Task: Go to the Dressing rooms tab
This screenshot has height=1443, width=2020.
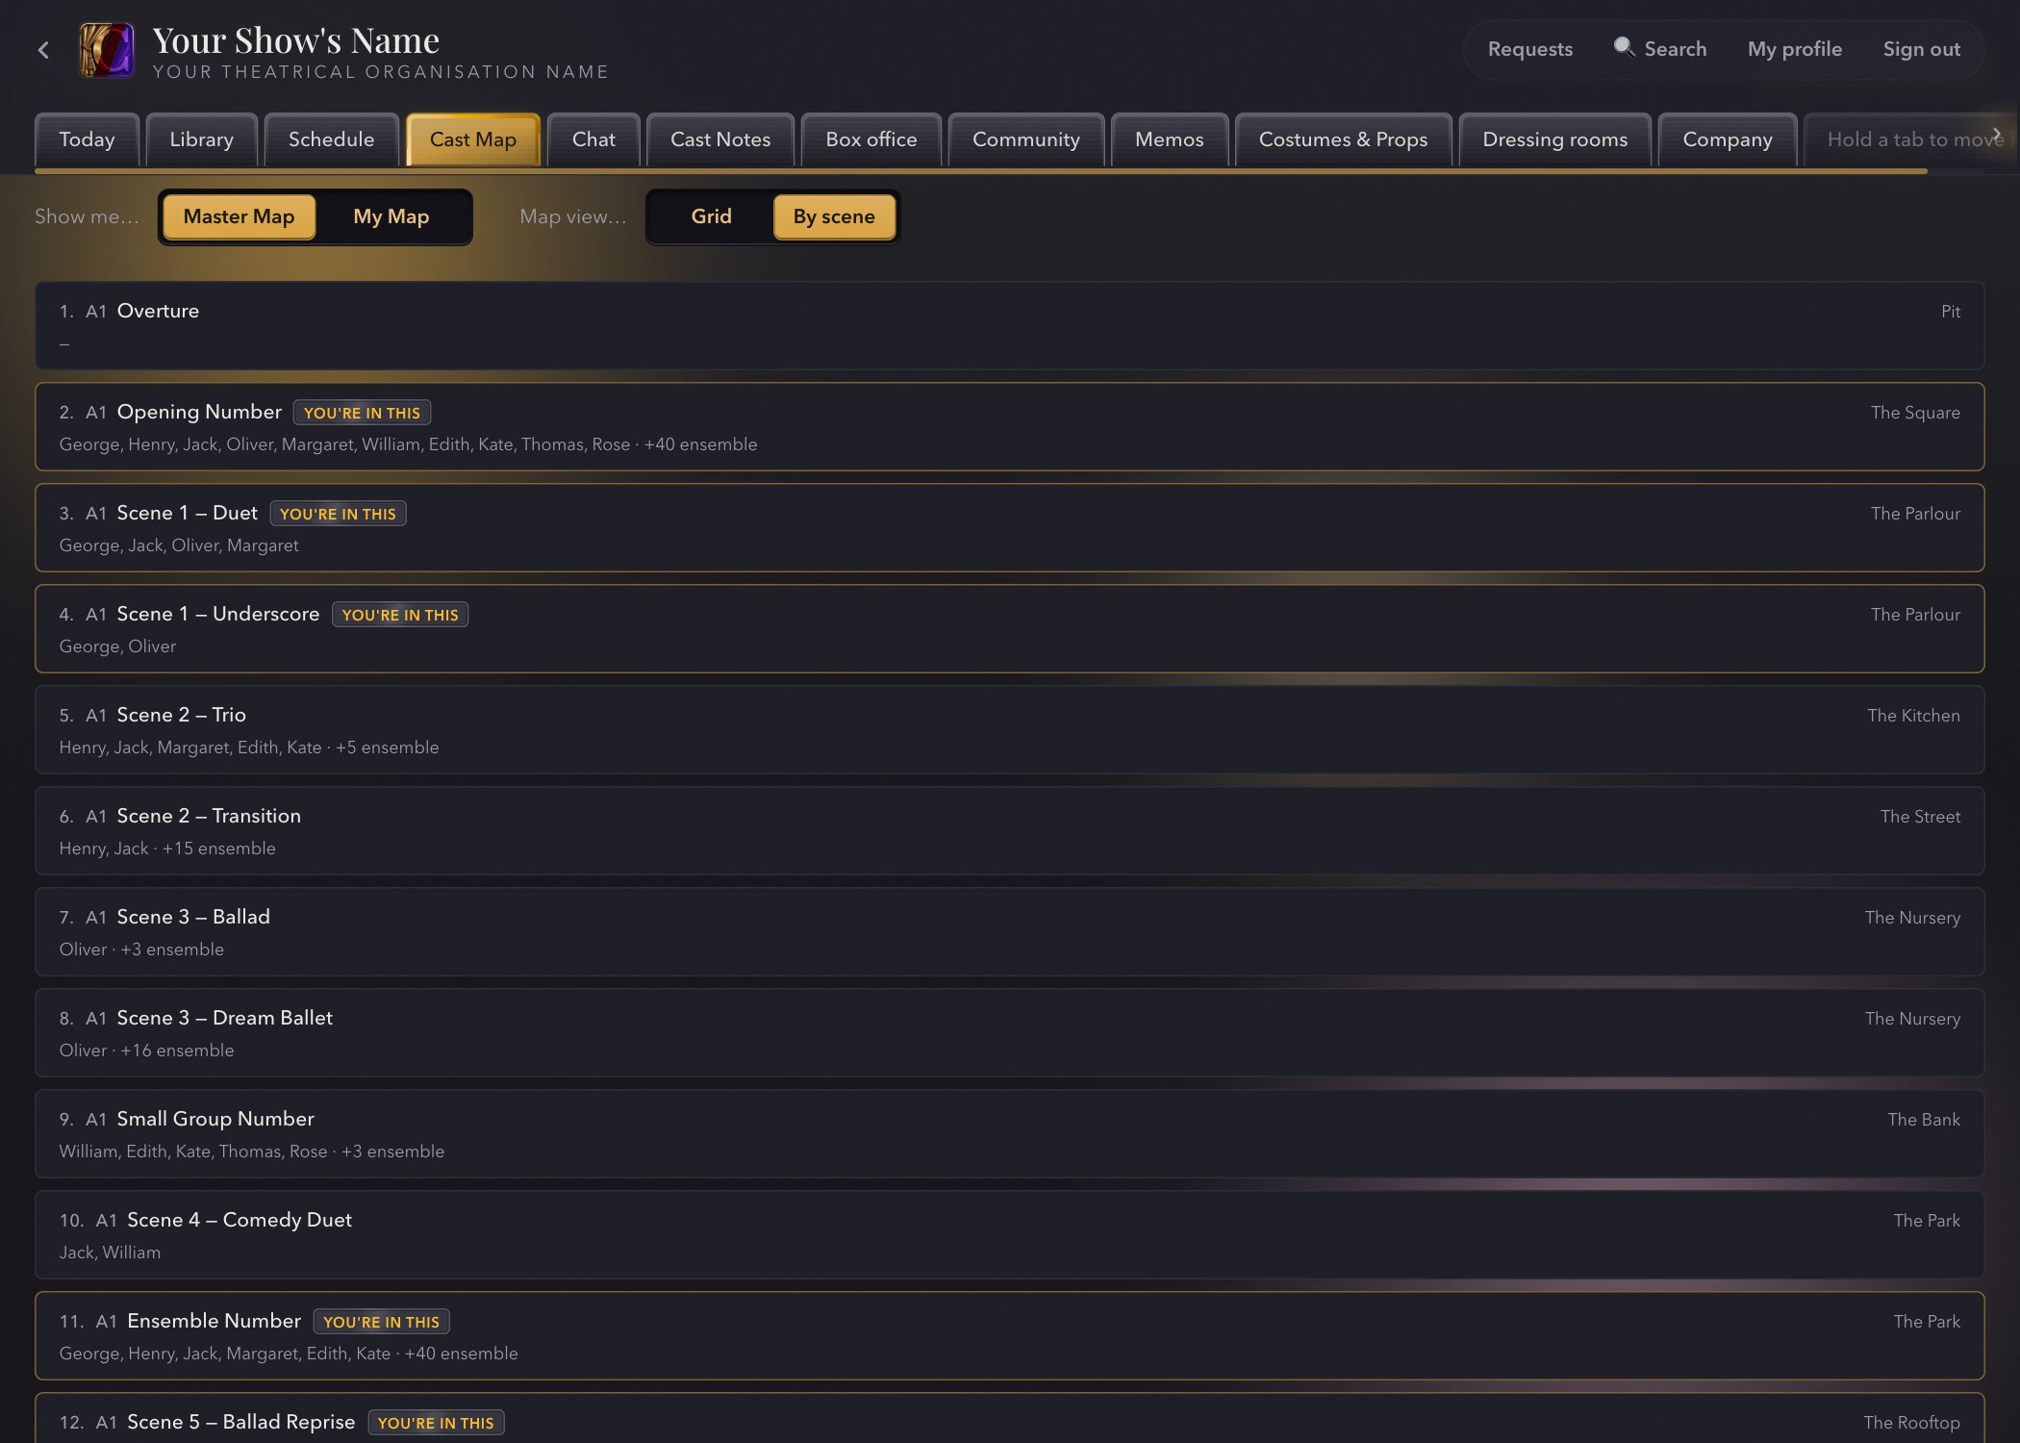Action: click(1554, 139)
